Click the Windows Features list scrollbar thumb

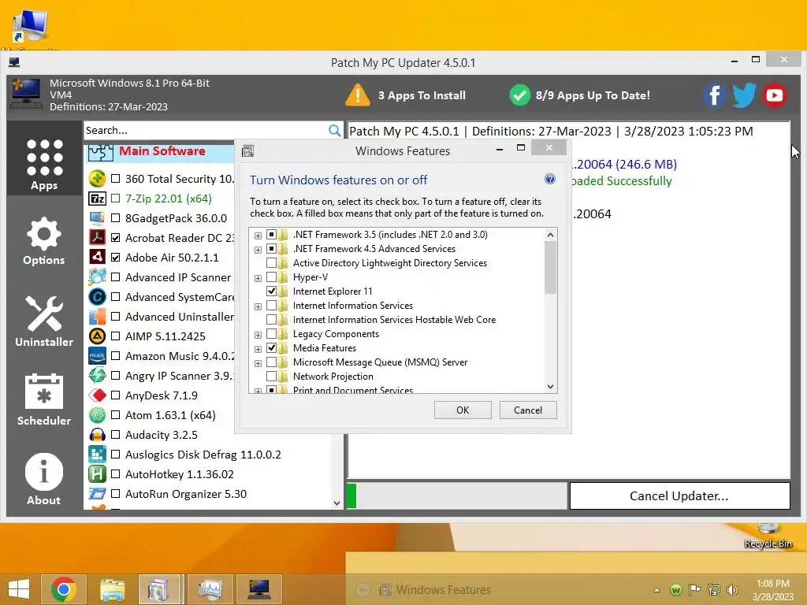550,267
